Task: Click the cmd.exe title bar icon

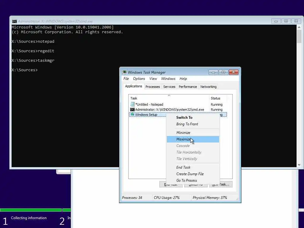Action: pyautogui.click(x=15, y=21)
